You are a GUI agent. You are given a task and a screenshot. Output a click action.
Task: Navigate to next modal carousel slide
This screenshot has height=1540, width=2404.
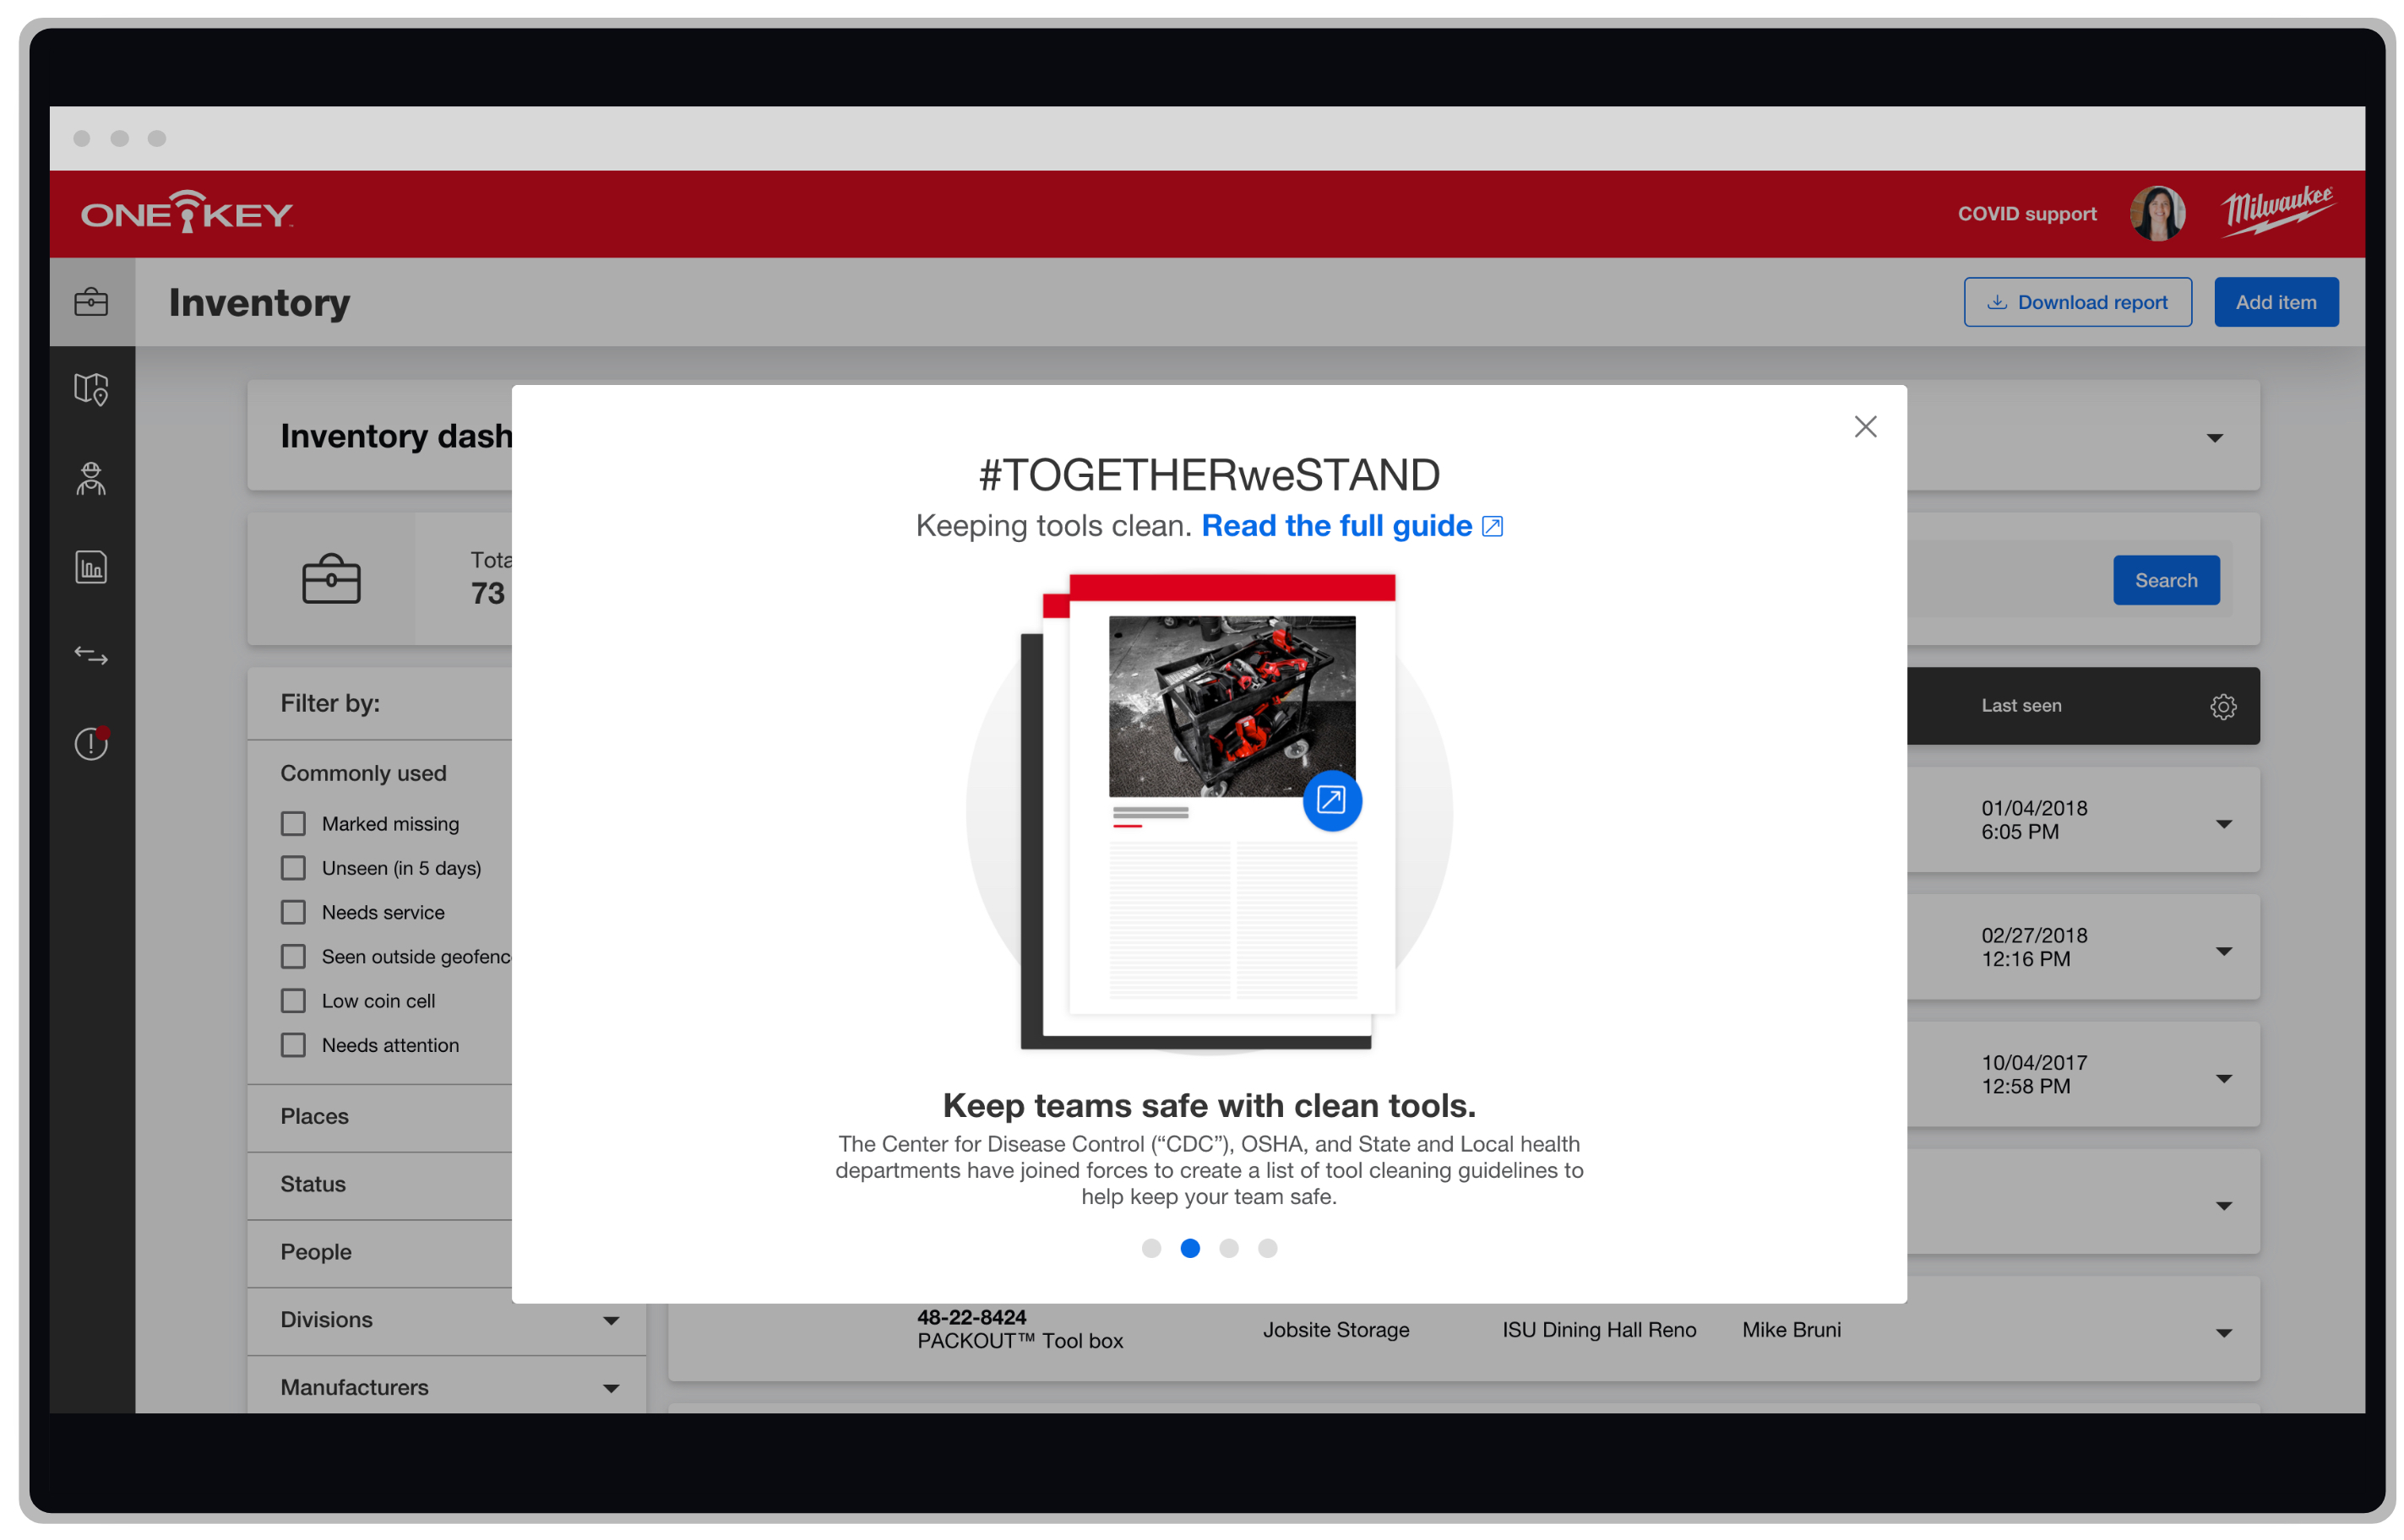pos(1230,1247)
